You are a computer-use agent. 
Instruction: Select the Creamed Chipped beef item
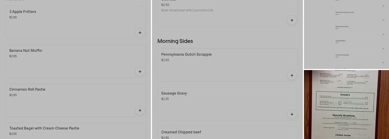181,132
